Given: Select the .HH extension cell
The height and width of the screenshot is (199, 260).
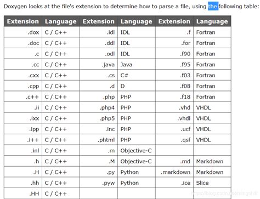Looking at the screenshot, I should (23, 194).
